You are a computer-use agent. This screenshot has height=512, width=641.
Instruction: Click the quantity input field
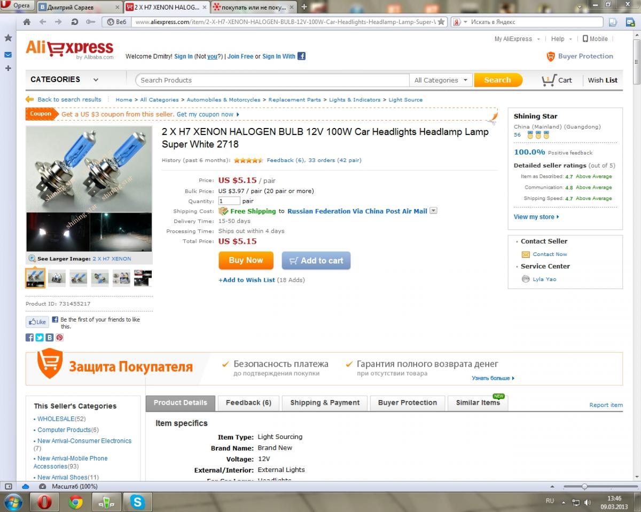coord(229,201)
